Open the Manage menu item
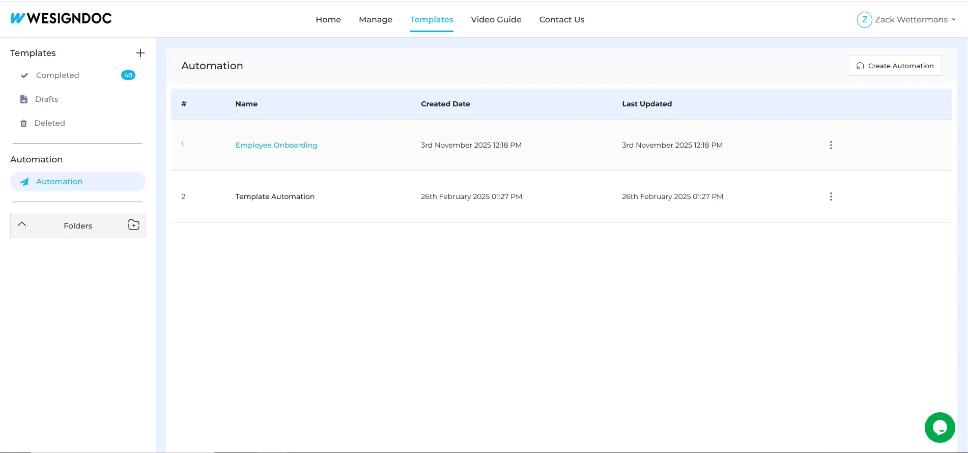The image size is (968, 453). click(x=376, y=20)
